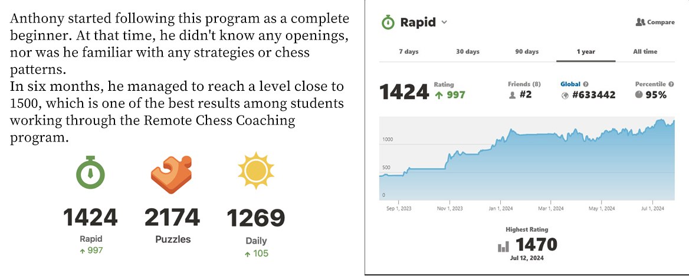Show the 90 days range tab
The width and height of the screenshot is (689, 276).
point(527,52)
